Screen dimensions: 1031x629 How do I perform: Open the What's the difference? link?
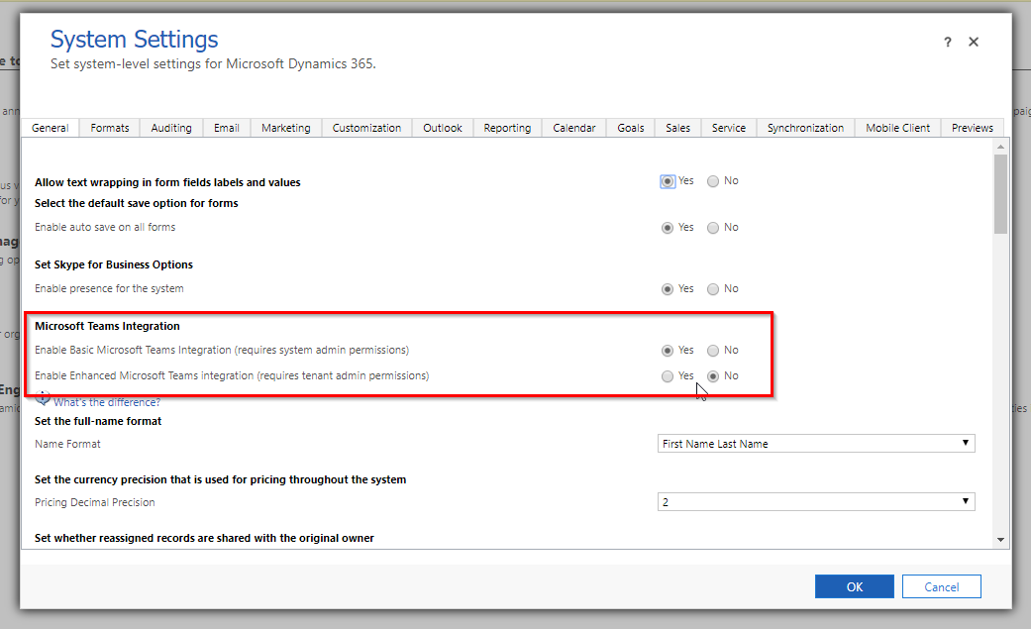point(107,402)
